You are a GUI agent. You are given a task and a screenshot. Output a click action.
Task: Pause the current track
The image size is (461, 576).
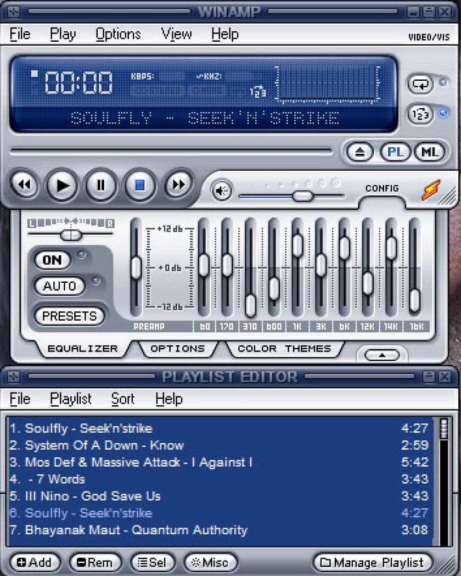point(101,186)
